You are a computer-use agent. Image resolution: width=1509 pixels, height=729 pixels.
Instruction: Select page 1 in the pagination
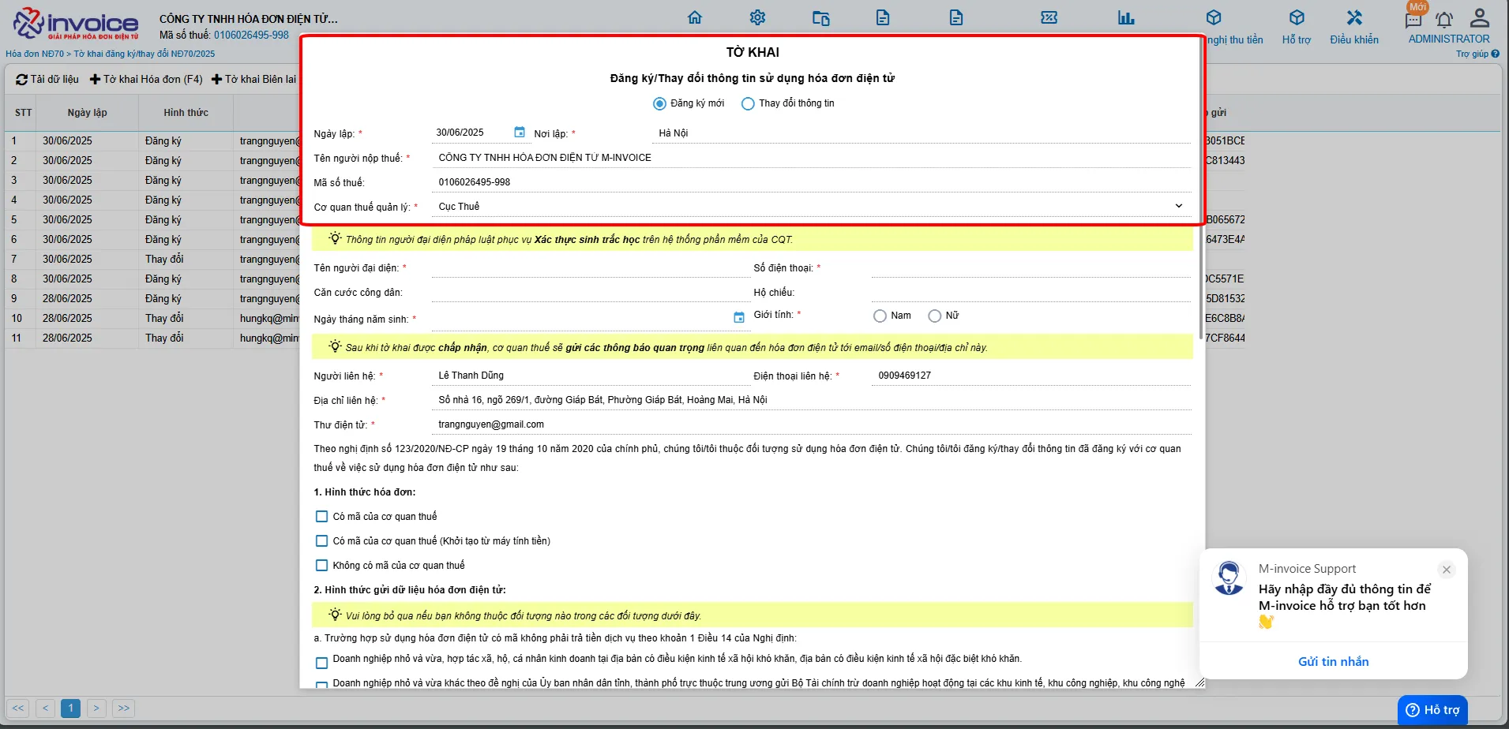[x=71, y=708]
